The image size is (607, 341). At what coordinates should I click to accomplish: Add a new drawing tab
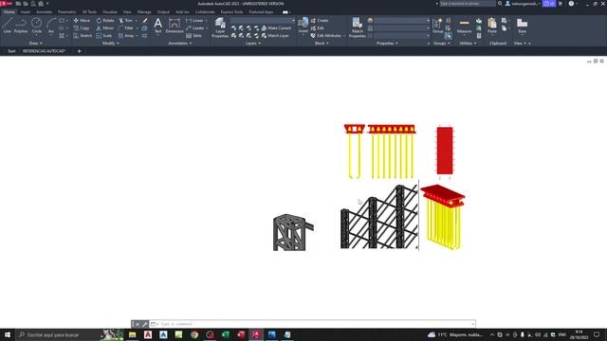[x=79, y=51]
